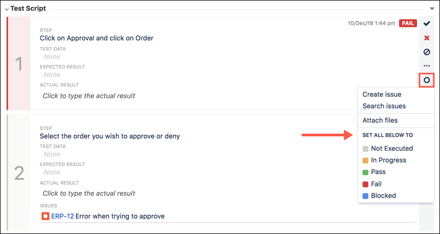Mark step 1 as passed with checkmark icon

click(427, 24)
